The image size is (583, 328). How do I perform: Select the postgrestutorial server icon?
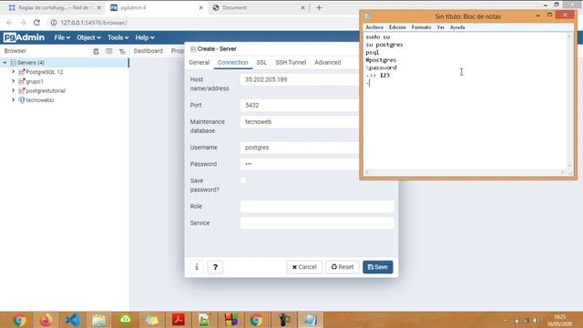point(22,90)
